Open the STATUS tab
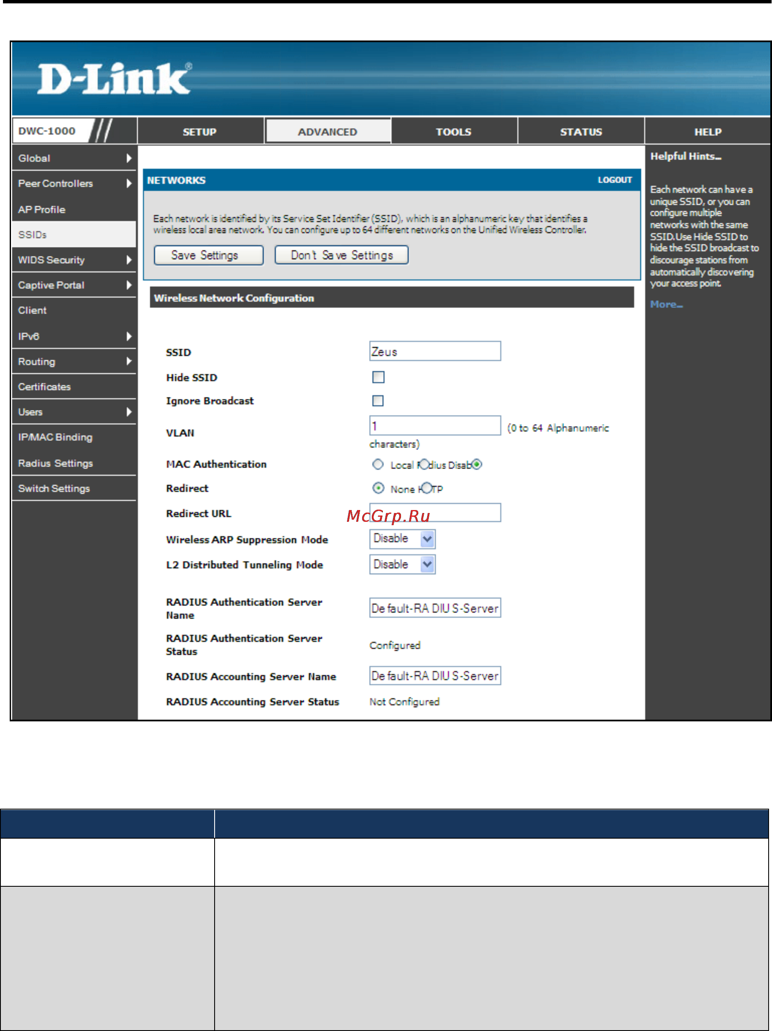772x1031 pixels. click(581, 132)
